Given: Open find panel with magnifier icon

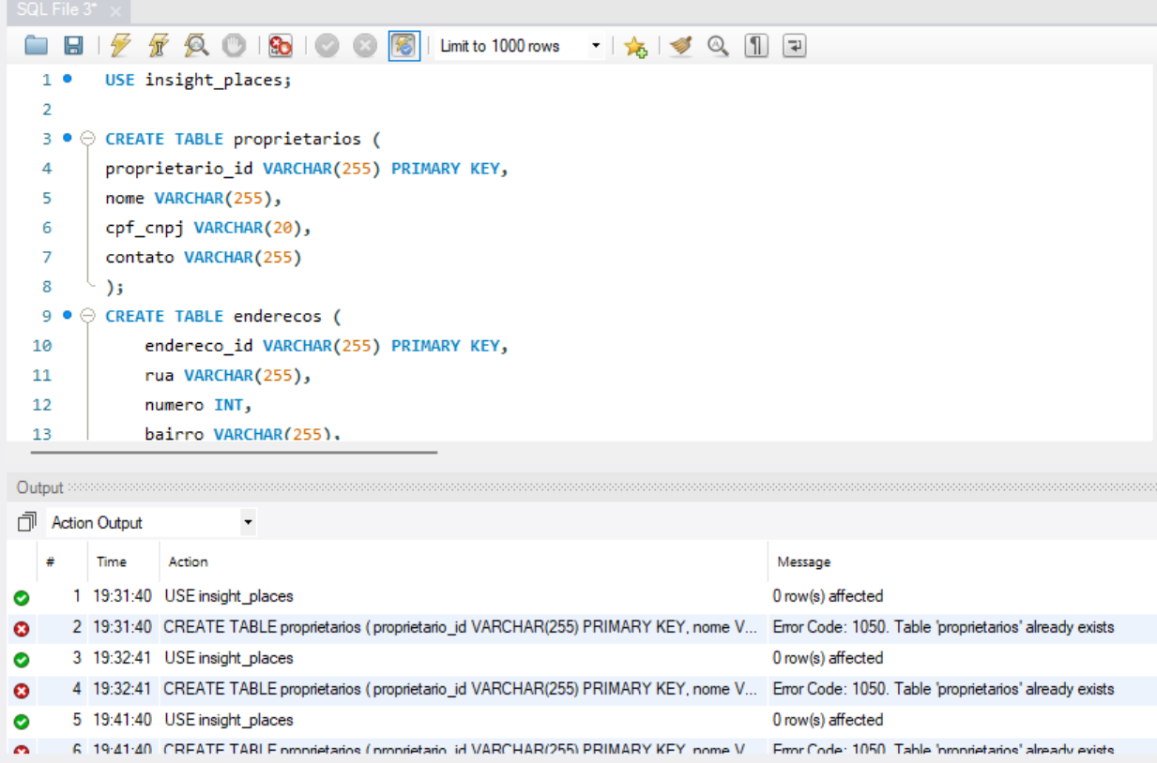Looking at the screenshot, I should pyautogui.click(x=719, y=46).
